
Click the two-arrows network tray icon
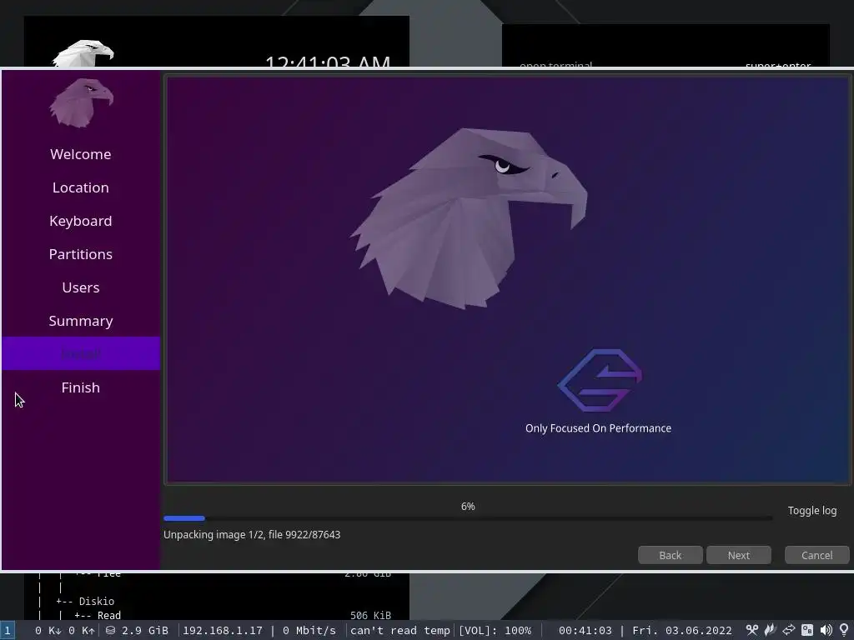point(789,630)
